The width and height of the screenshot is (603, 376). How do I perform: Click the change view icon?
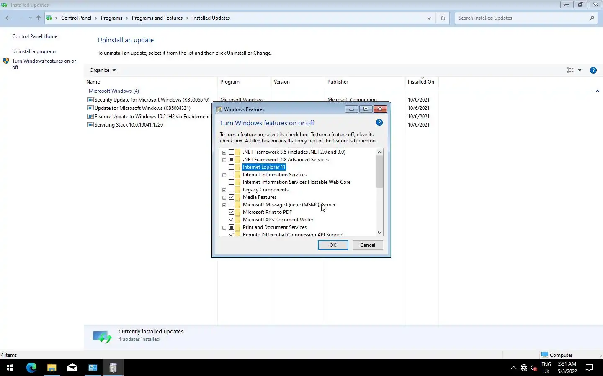[570, 70]
